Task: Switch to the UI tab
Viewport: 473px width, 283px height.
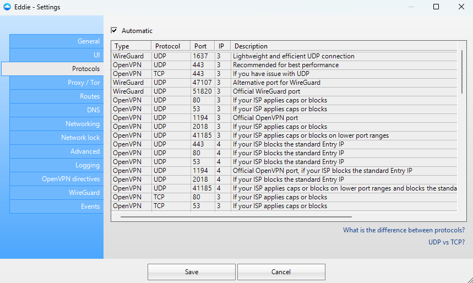Action: tap(56, 55)
